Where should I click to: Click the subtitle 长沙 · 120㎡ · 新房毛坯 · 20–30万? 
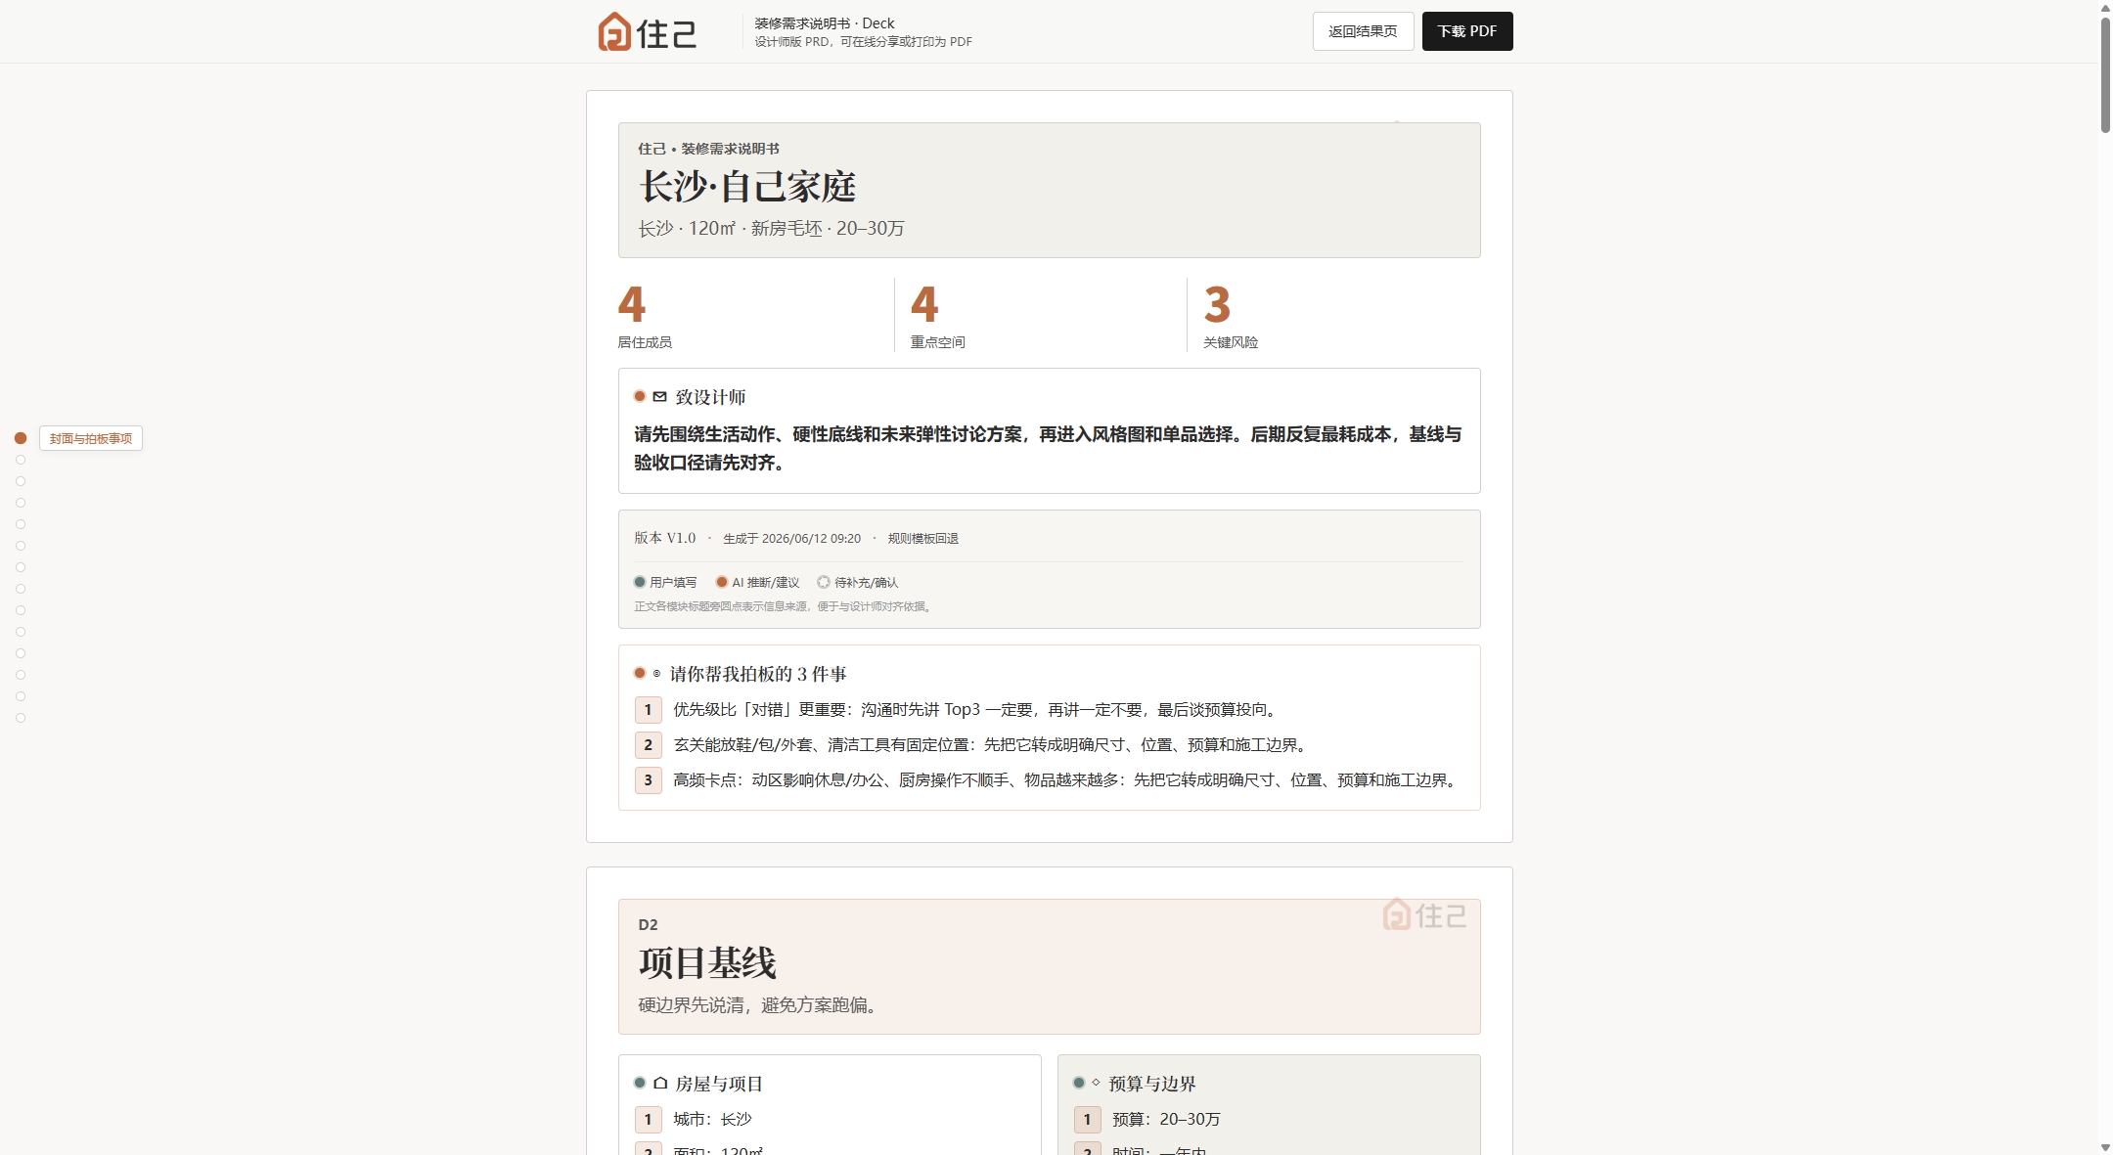click(x=771, y=228)
